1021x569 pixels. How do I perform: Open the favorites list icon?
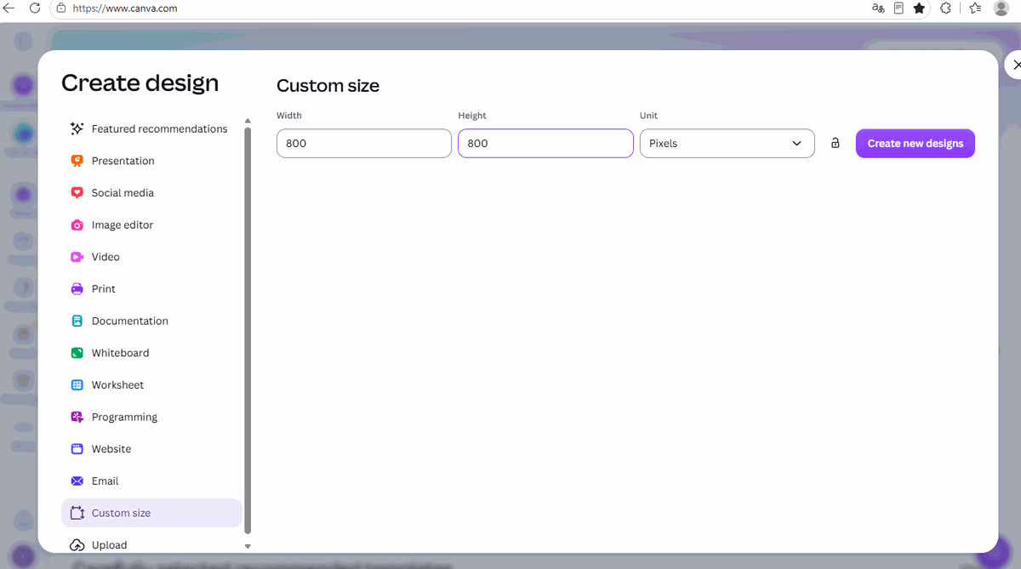pos(975,8)
